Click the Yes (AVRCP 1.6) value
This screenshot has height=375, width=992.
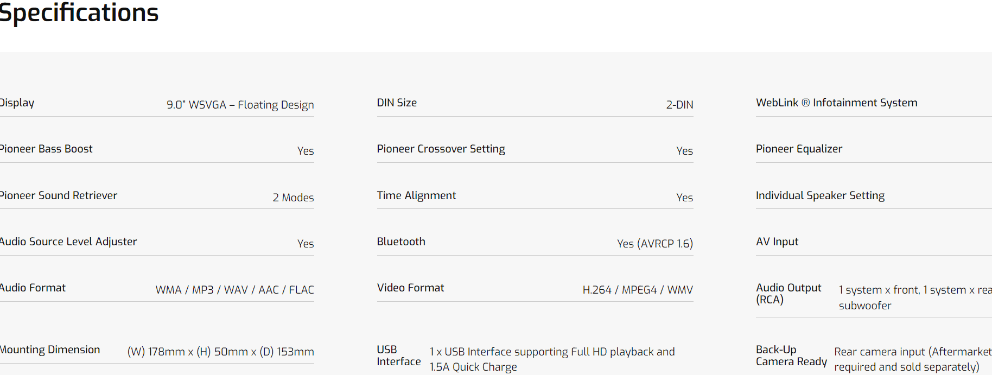(654, 244)
